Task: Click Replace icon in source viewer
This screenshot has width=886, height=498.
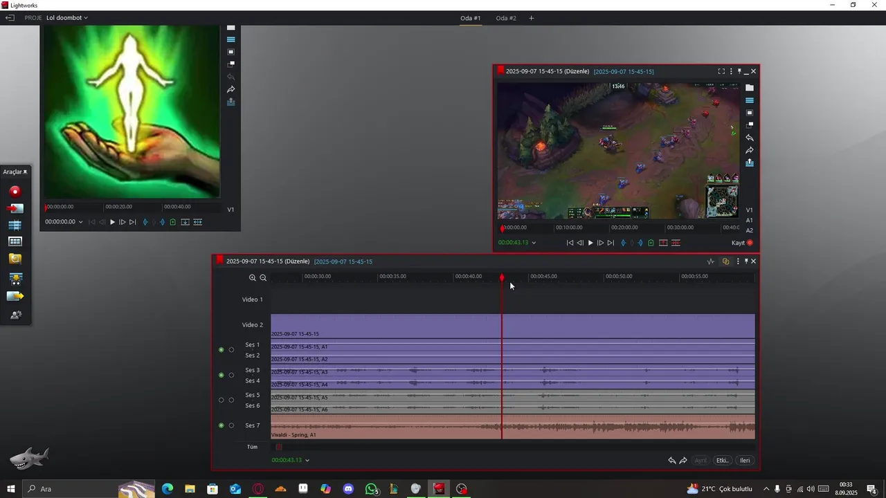Action: point(198,222)
